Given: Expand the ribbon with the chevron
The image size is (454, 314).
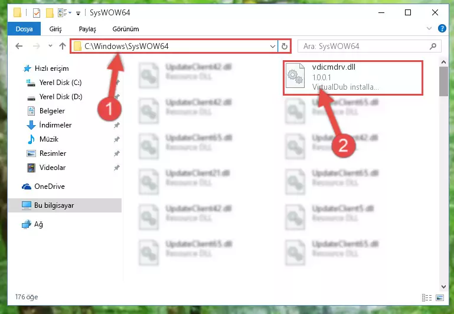Looking at the screenshot, I should [429, 28].
